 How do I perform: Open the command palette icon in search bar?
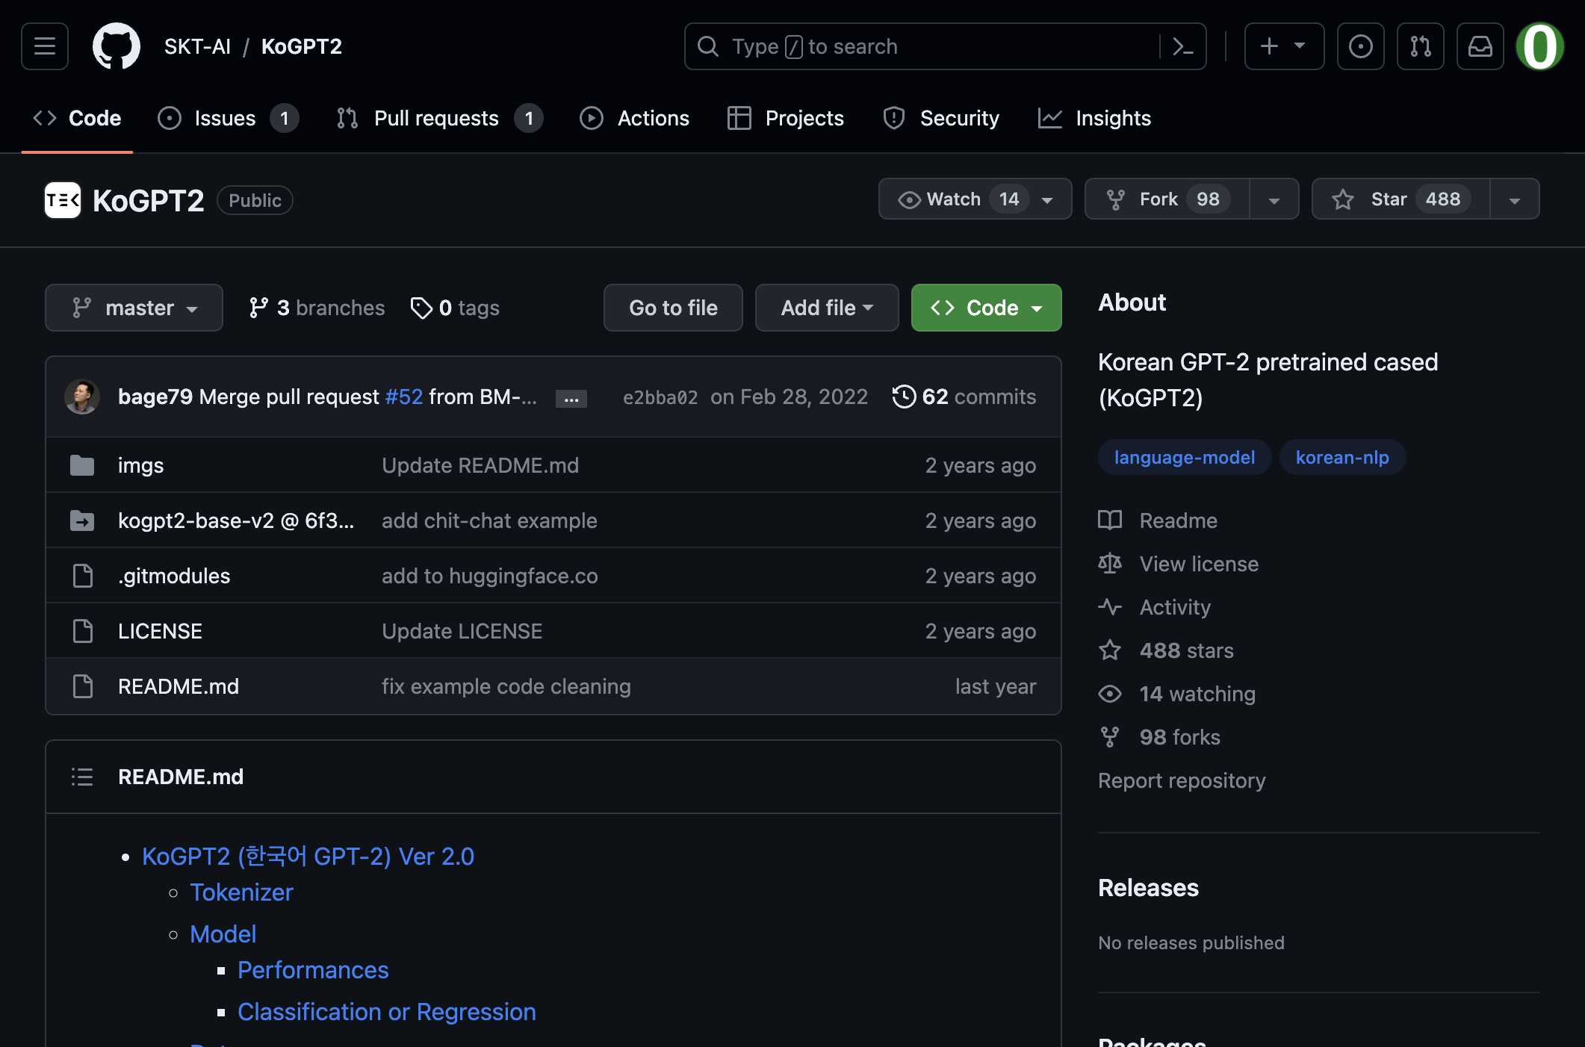point(1182,46)
